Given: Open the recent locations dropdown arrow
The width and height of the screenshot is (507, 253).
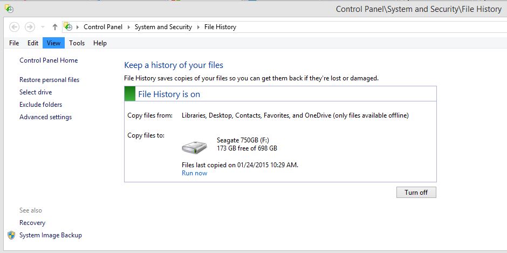Looking at the screenshot, I should coord(43,27).
